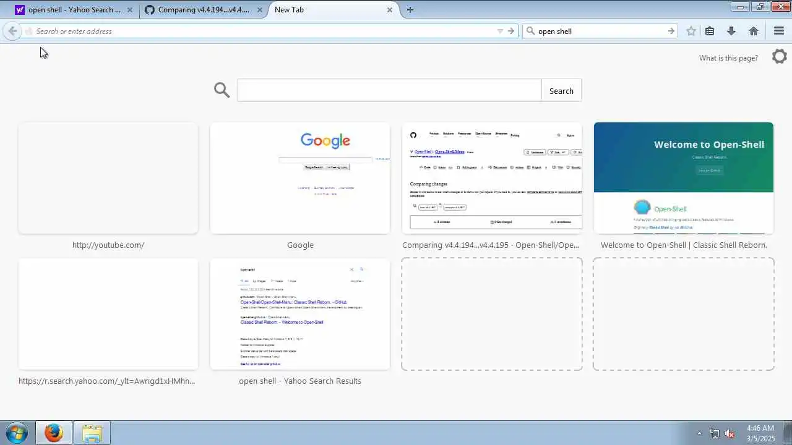Close the GitHub Comparing tab
The image size is (792, 445).
(x=260, y=10)
